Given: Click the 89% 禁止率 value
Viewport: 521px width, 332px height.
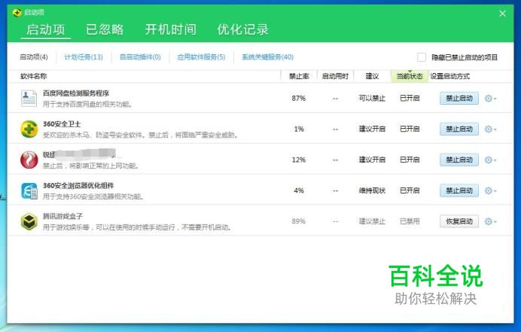Looking at the screenshot, I should click(x=298, y=221).
